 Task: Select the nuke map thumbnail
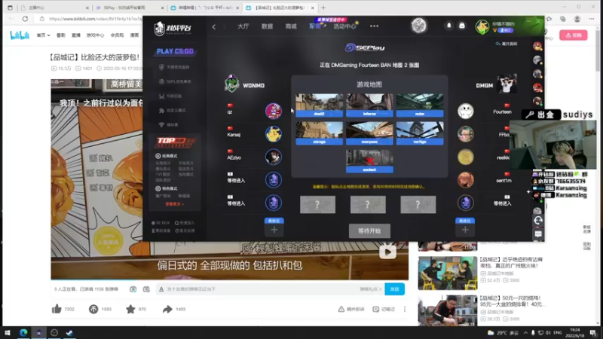[420, 105]
